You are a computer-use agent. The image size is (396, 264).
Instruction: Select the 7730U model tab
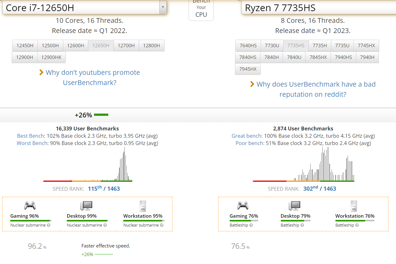click(x=272, y=45)
